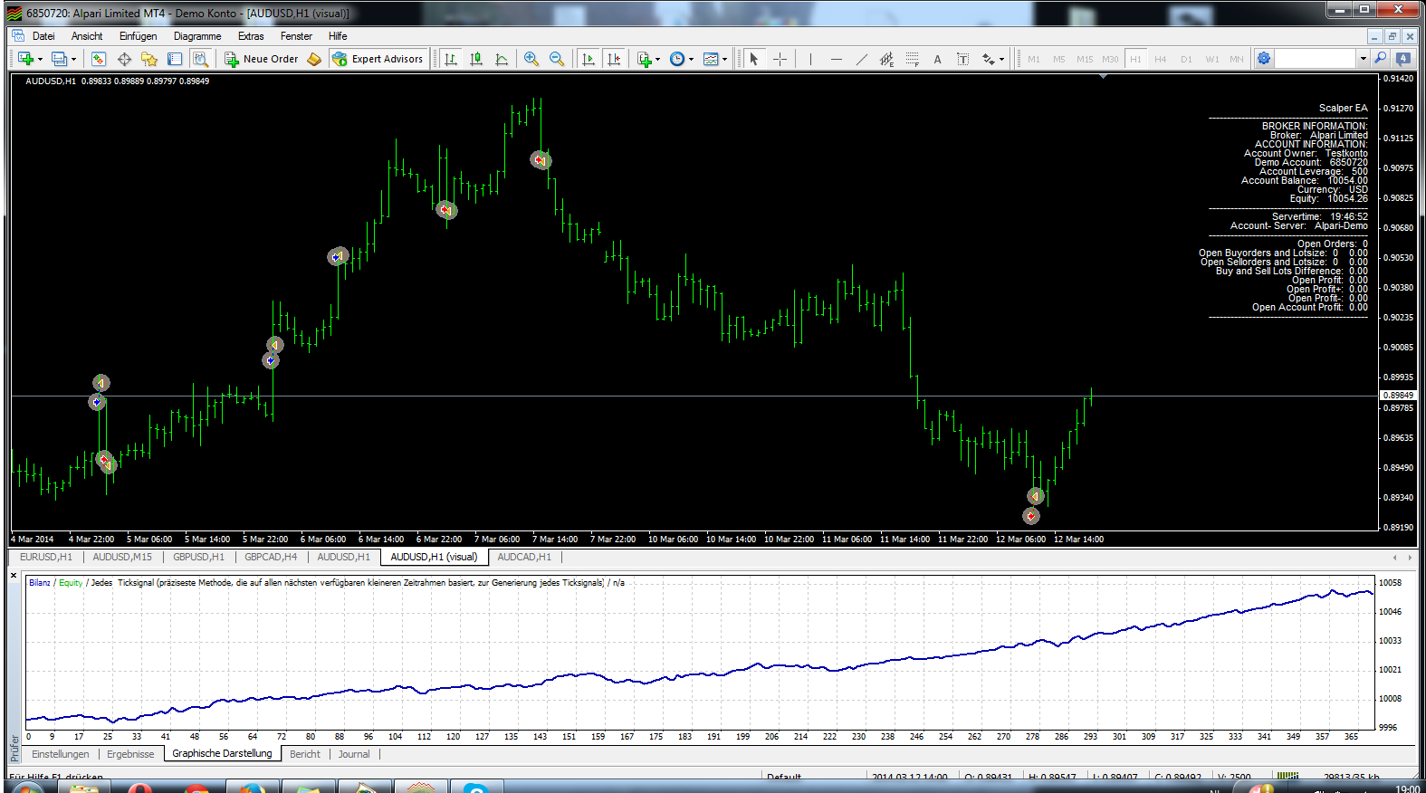Open the chat notifications icon
The width and height of the screenshot is (1426, 793).
point(1403,59)
